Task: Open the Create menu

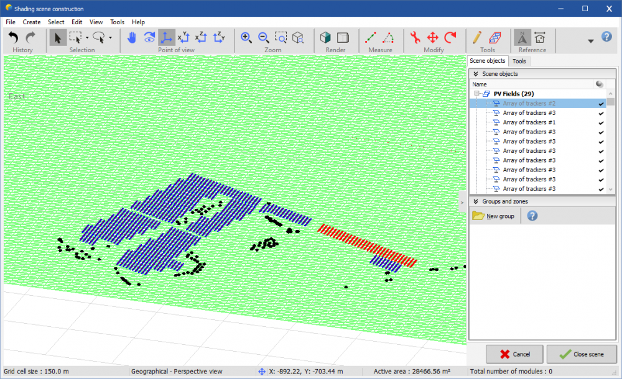Action: tap(32, 22)
